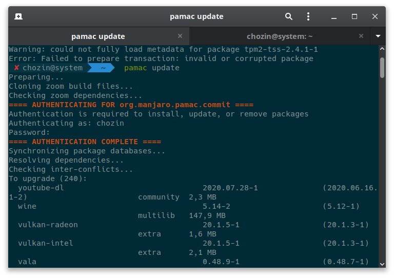Click the scrollbar up arrow
This screenshot has width=394, height=278.
point(382,49)
